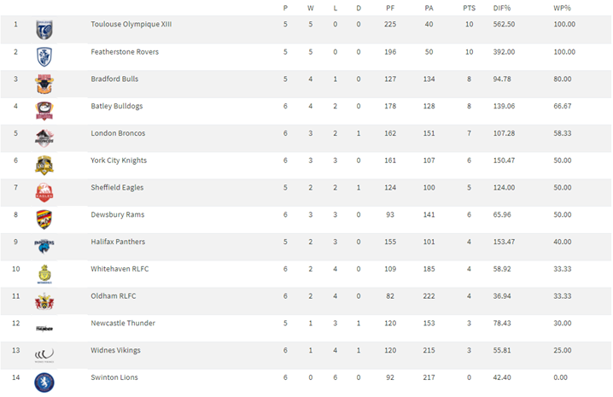Click the Batley Bulldogs team badge

point(44,111)
